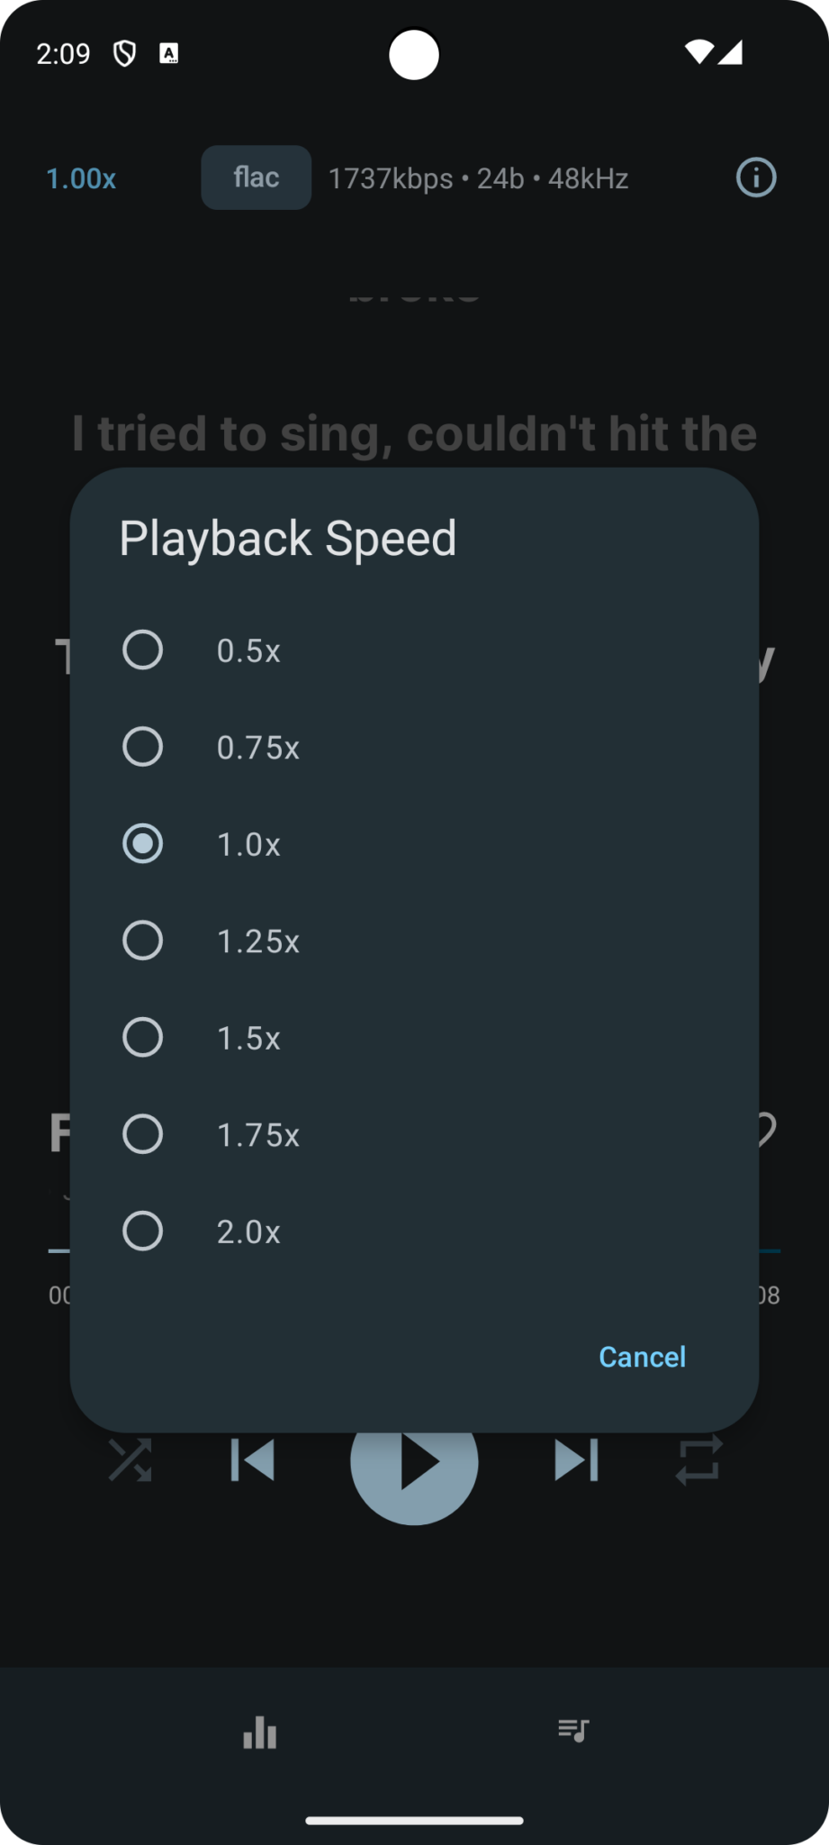Skip to the next track
Screen dimensions: 829x1845
coord(576,1460)
